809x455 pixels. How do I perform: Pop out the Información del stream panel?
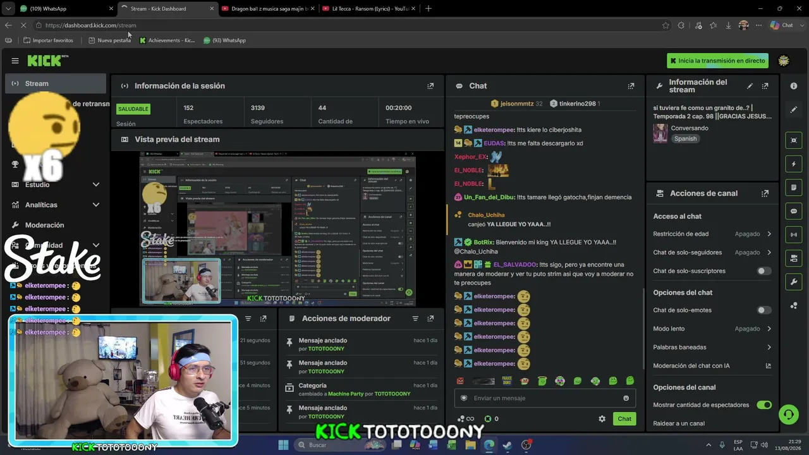(x=765, y=86)
